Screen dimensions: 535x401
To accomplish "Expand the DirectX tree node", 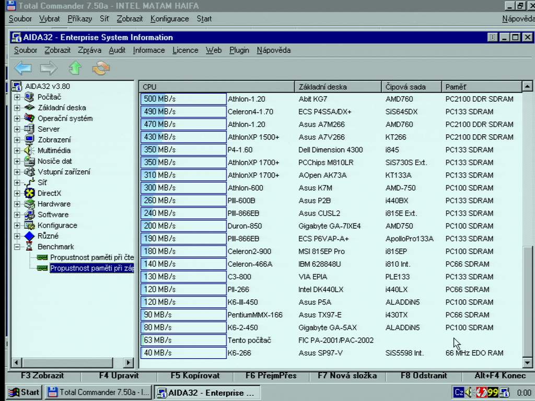I will point(17,193).
